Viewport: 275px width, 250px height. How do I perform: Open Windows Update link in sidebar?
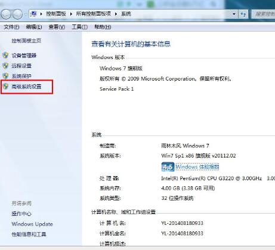32,224
